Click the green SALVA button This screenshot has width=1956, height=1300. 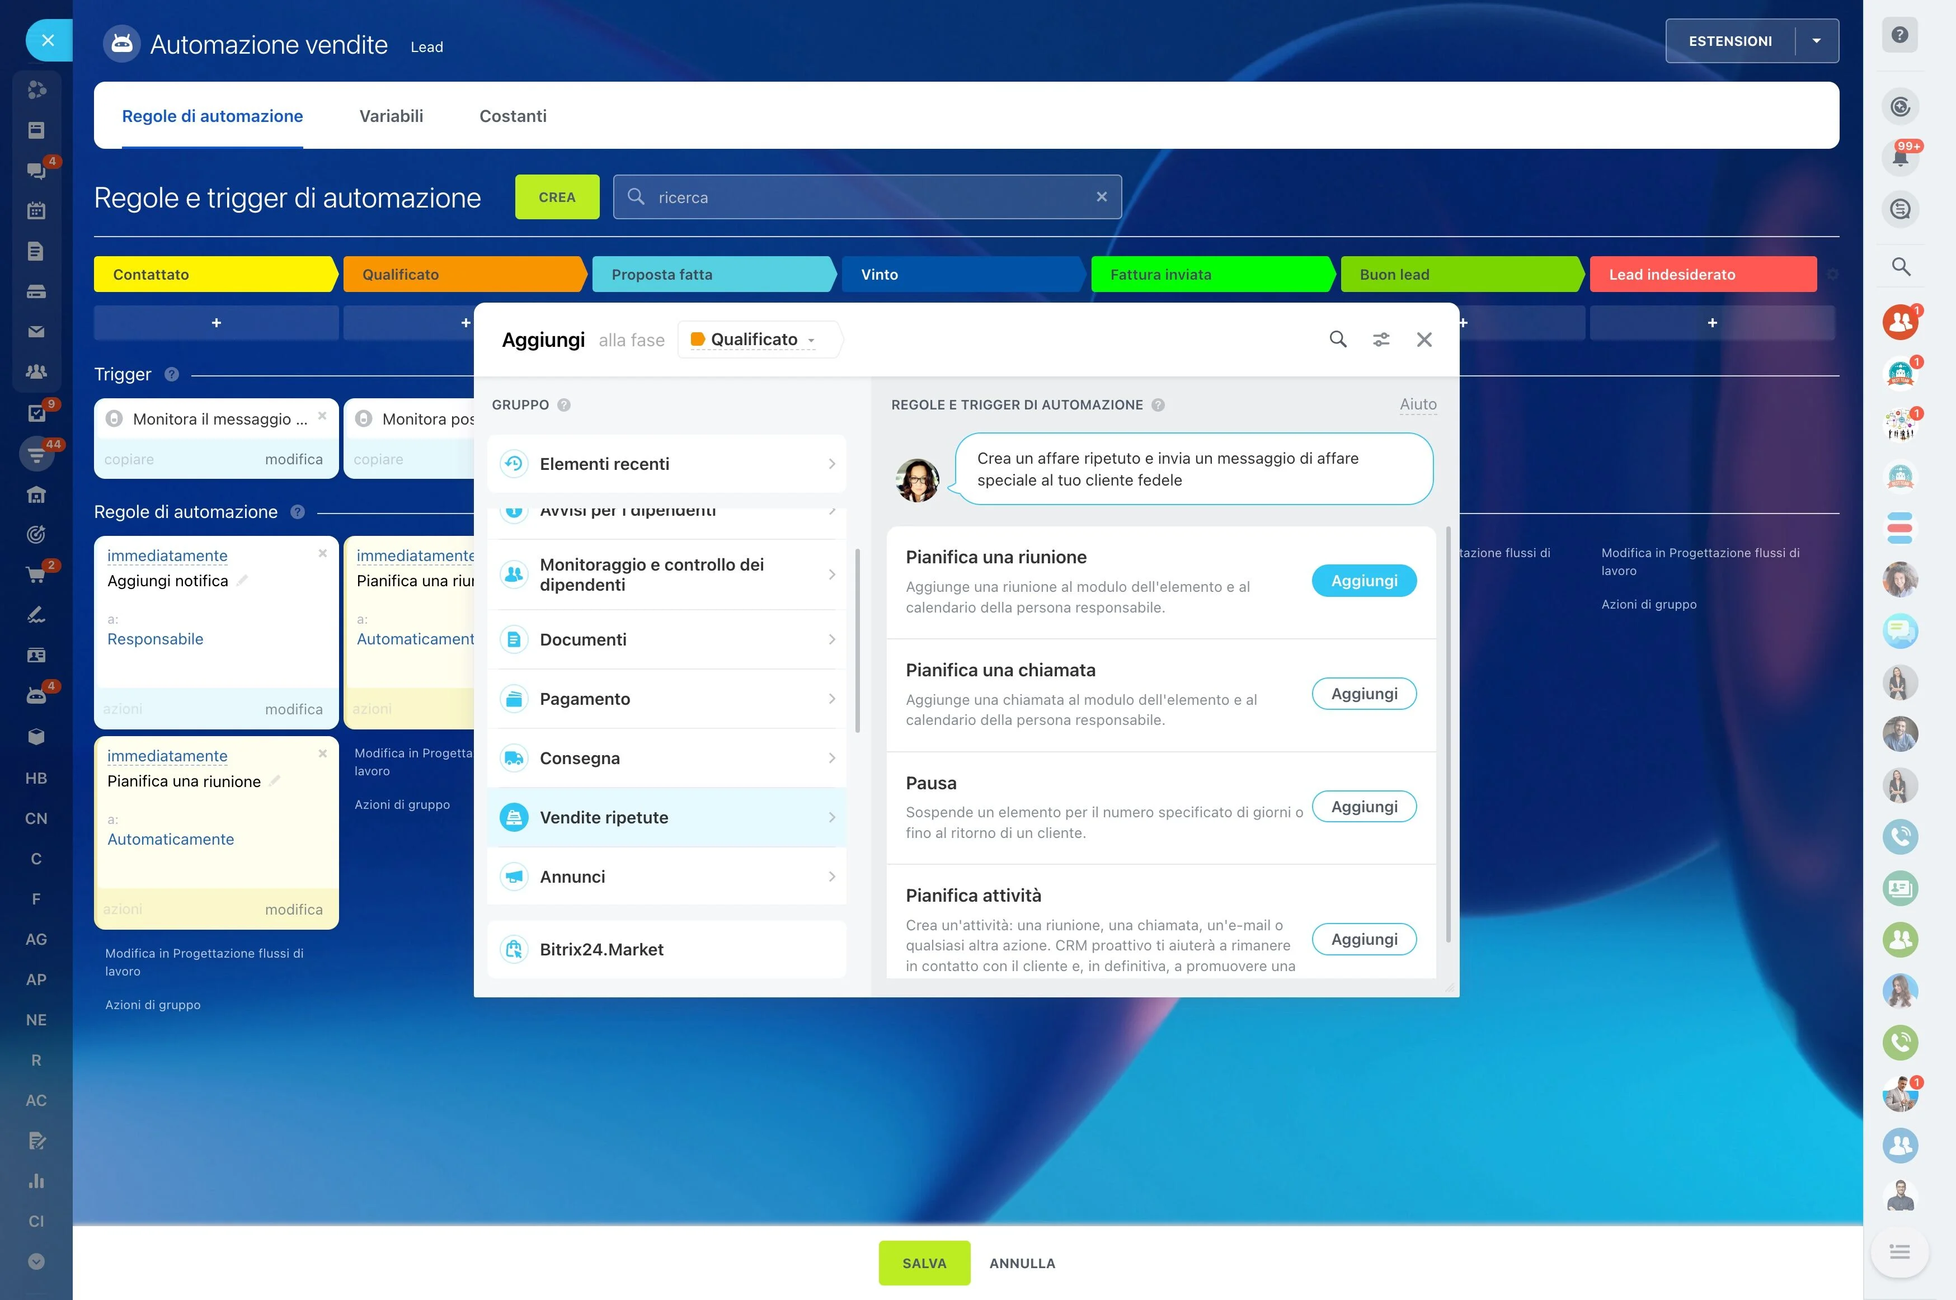pos(924,1263)
